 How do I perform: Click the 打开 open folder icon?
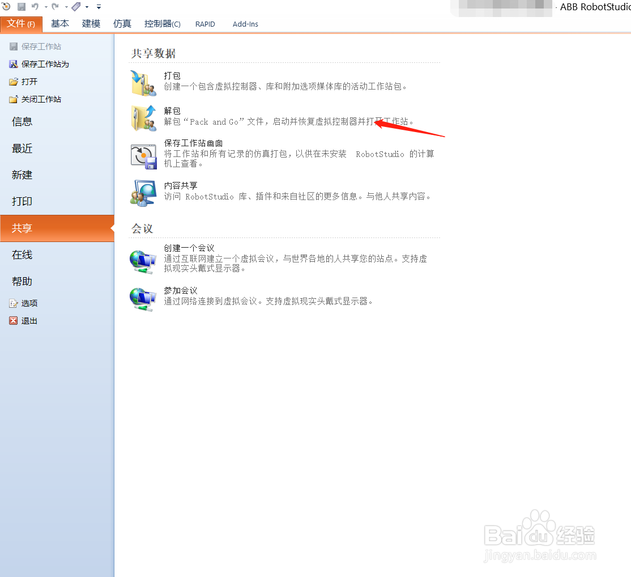coord(14,82)
